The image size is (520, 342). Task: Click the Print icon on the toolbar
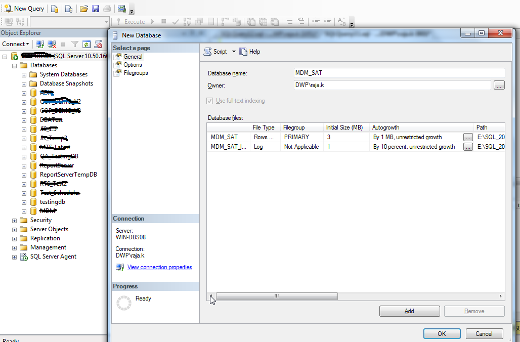pos(106,8)
